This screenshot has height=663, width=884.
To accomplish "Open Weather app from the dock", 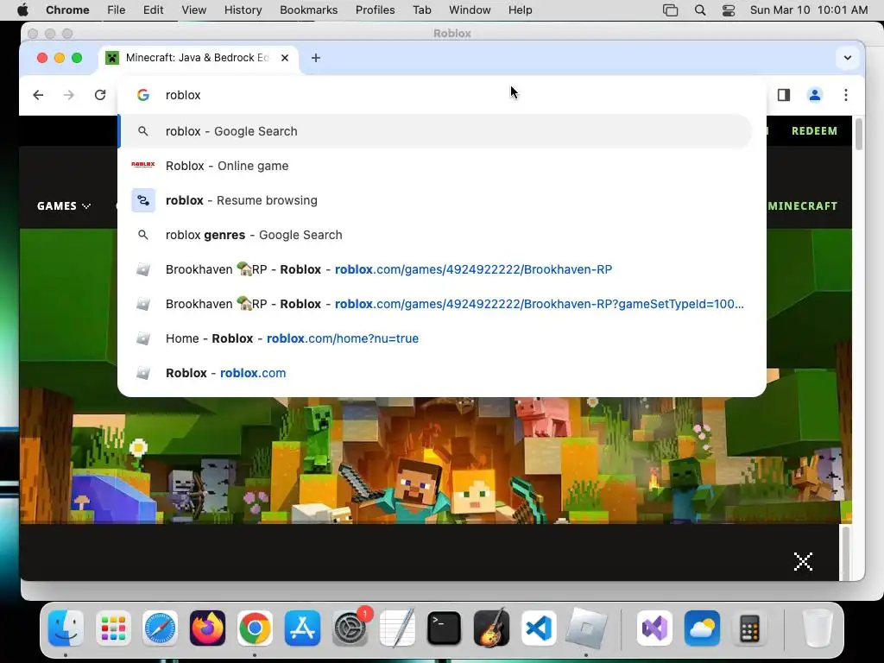I will (703, 628).
